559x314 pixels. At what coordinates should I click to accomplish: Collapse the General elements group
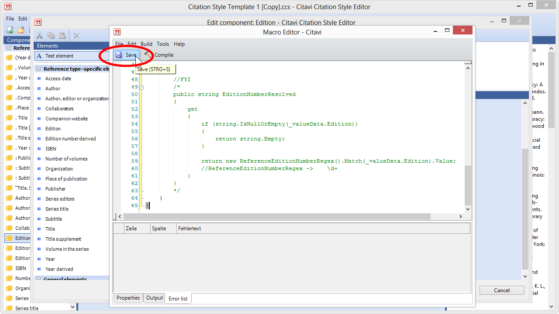39,279
